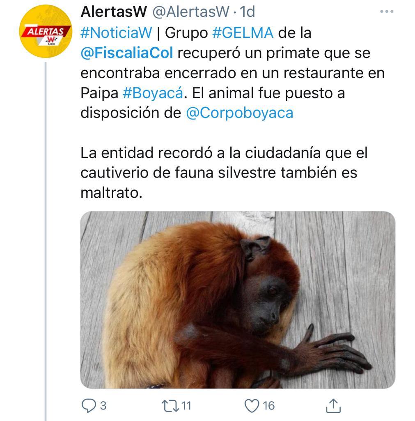
Task: Click the @AlertasW handle
Action: tap(191, 12)
